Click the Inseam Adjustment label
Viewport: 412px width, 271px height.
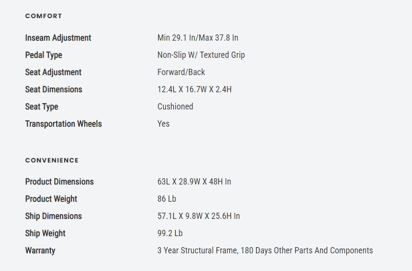tap(58, 38)
